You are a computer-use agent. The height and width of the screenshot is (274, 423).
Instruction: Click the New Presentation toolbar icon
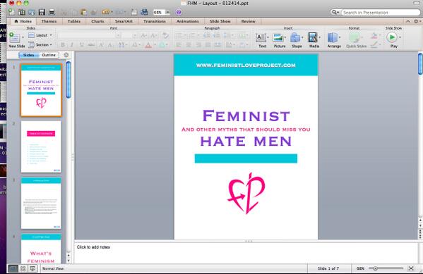coord(11,12)
